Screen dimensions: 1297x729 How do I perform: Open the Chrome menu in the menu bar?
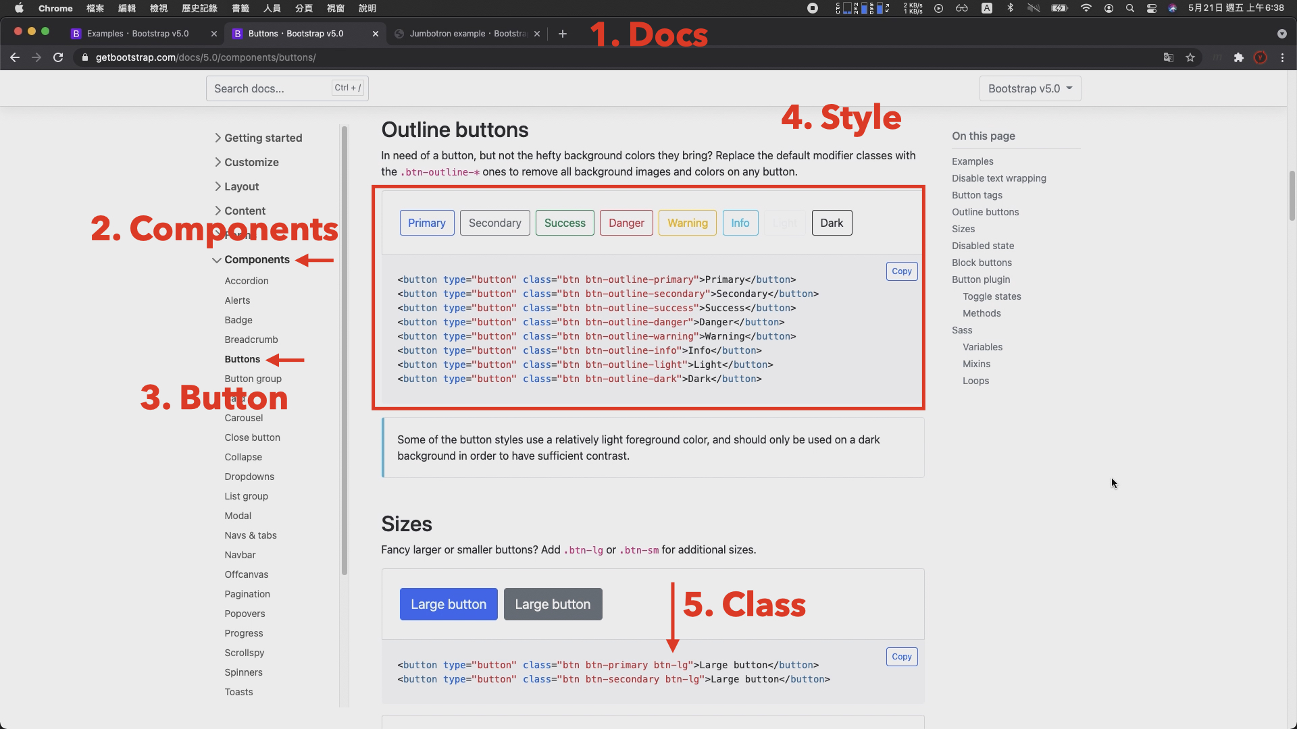click(55, 8)
